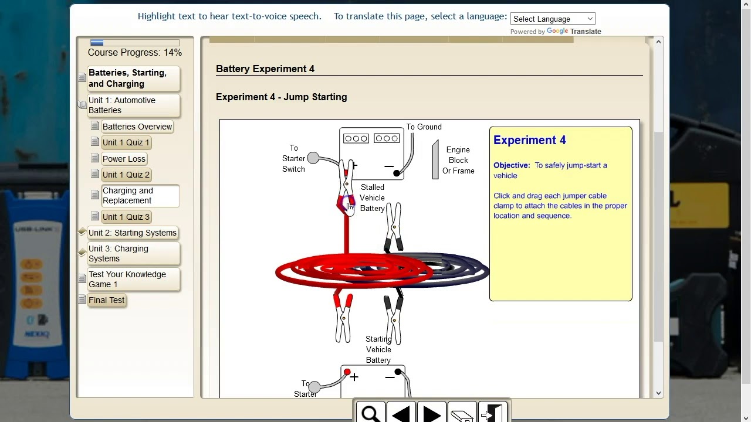
Task: Click lower red jumper cable clamp
Action: (343, 317)
